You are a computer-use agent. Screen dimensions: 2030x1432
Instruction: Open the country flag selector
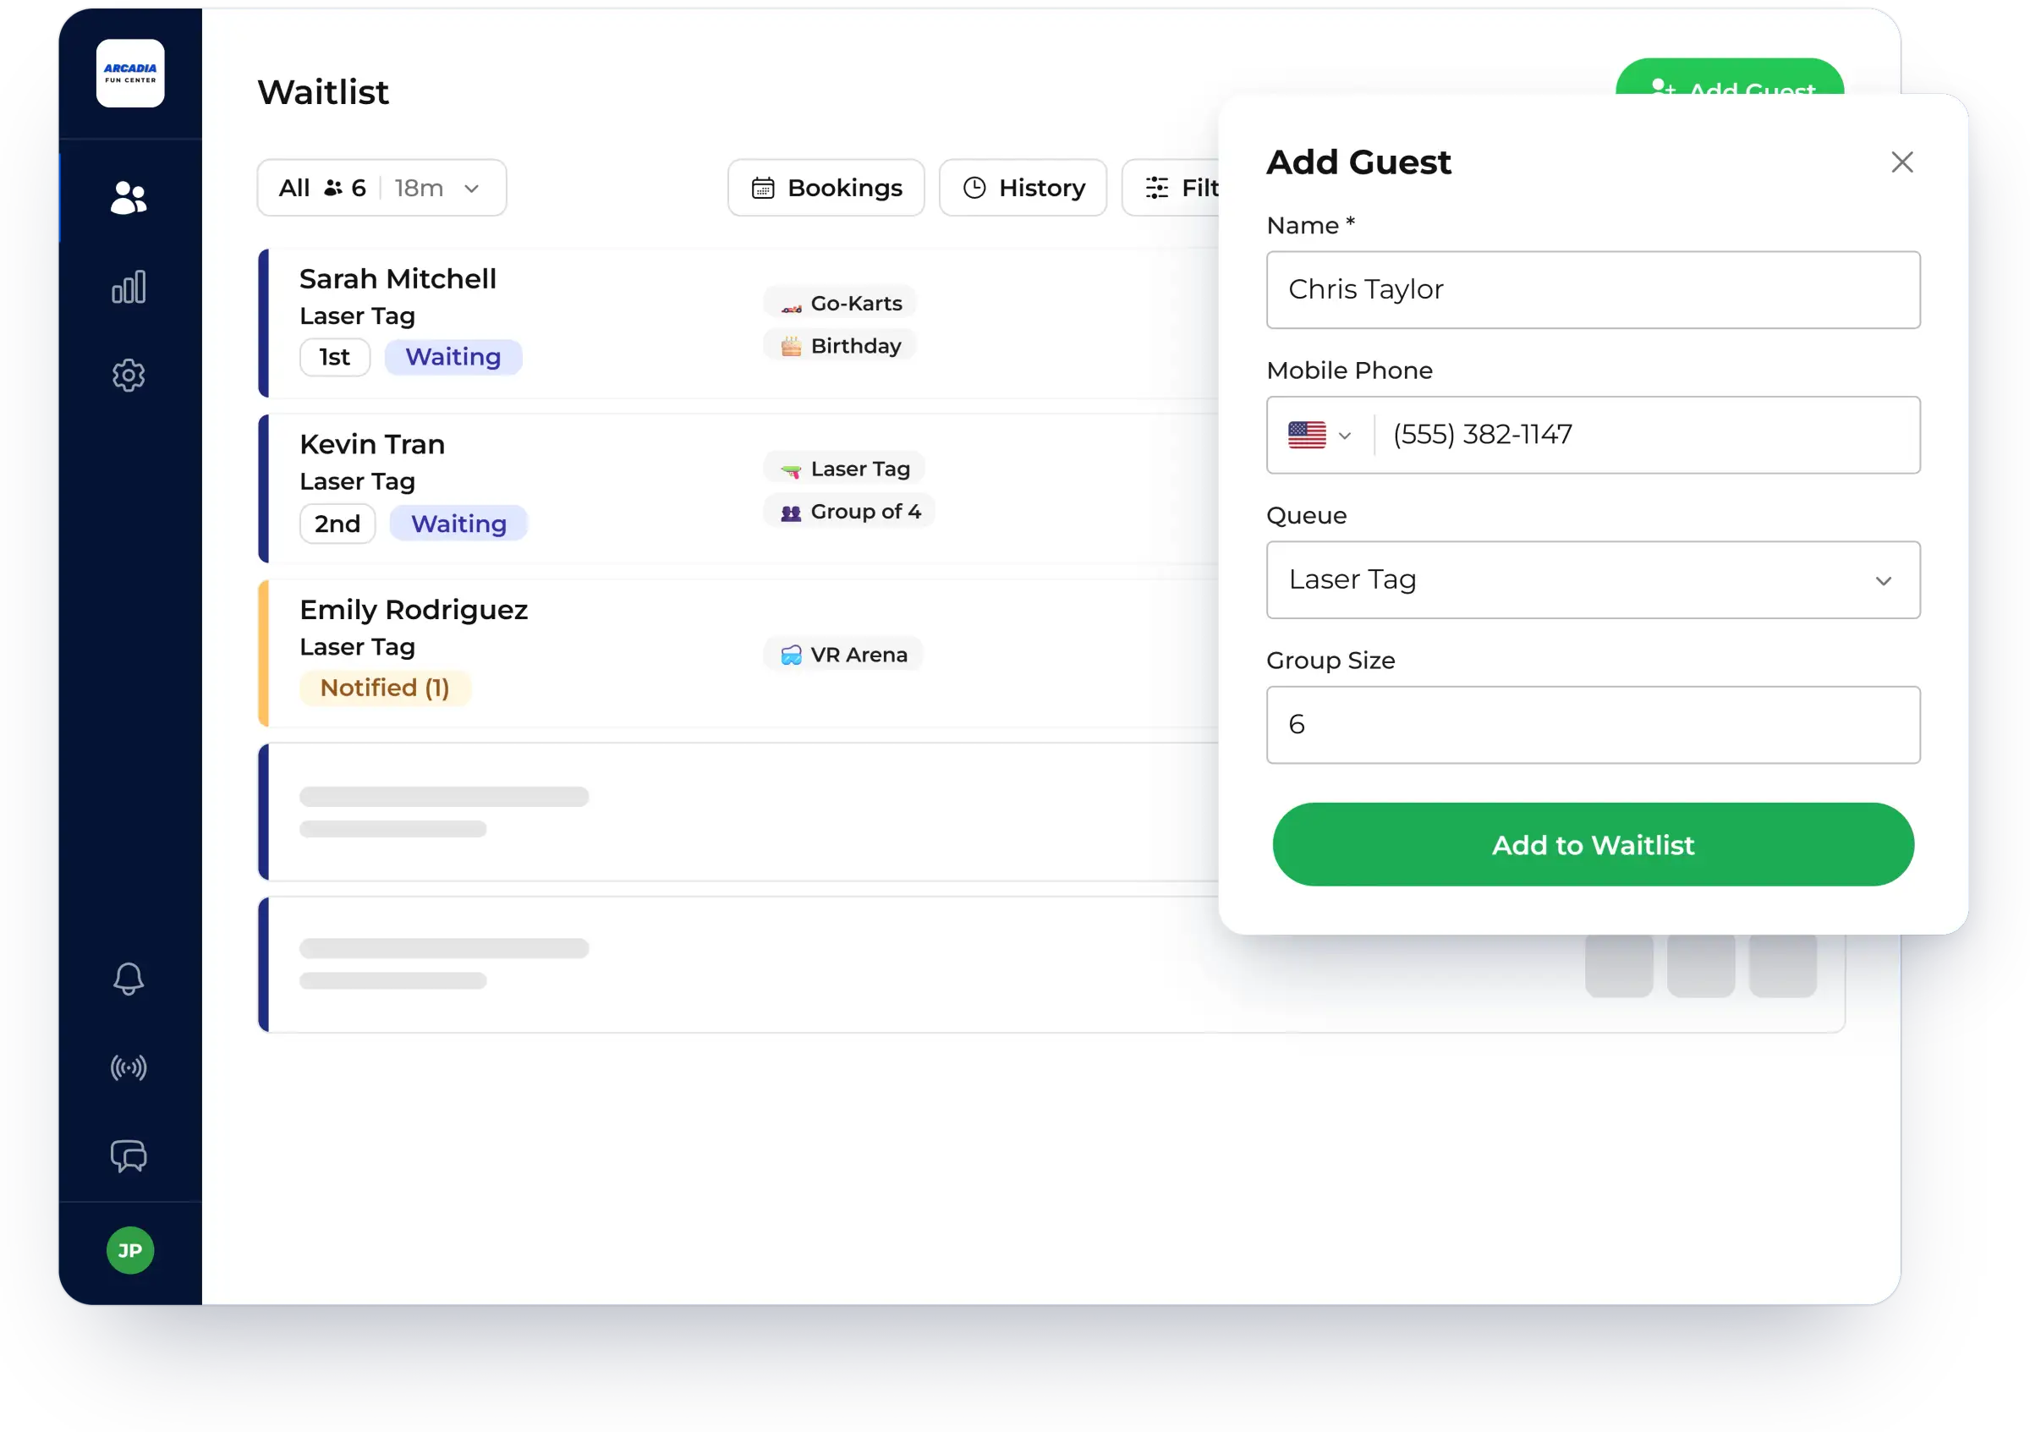point(1319,435)
